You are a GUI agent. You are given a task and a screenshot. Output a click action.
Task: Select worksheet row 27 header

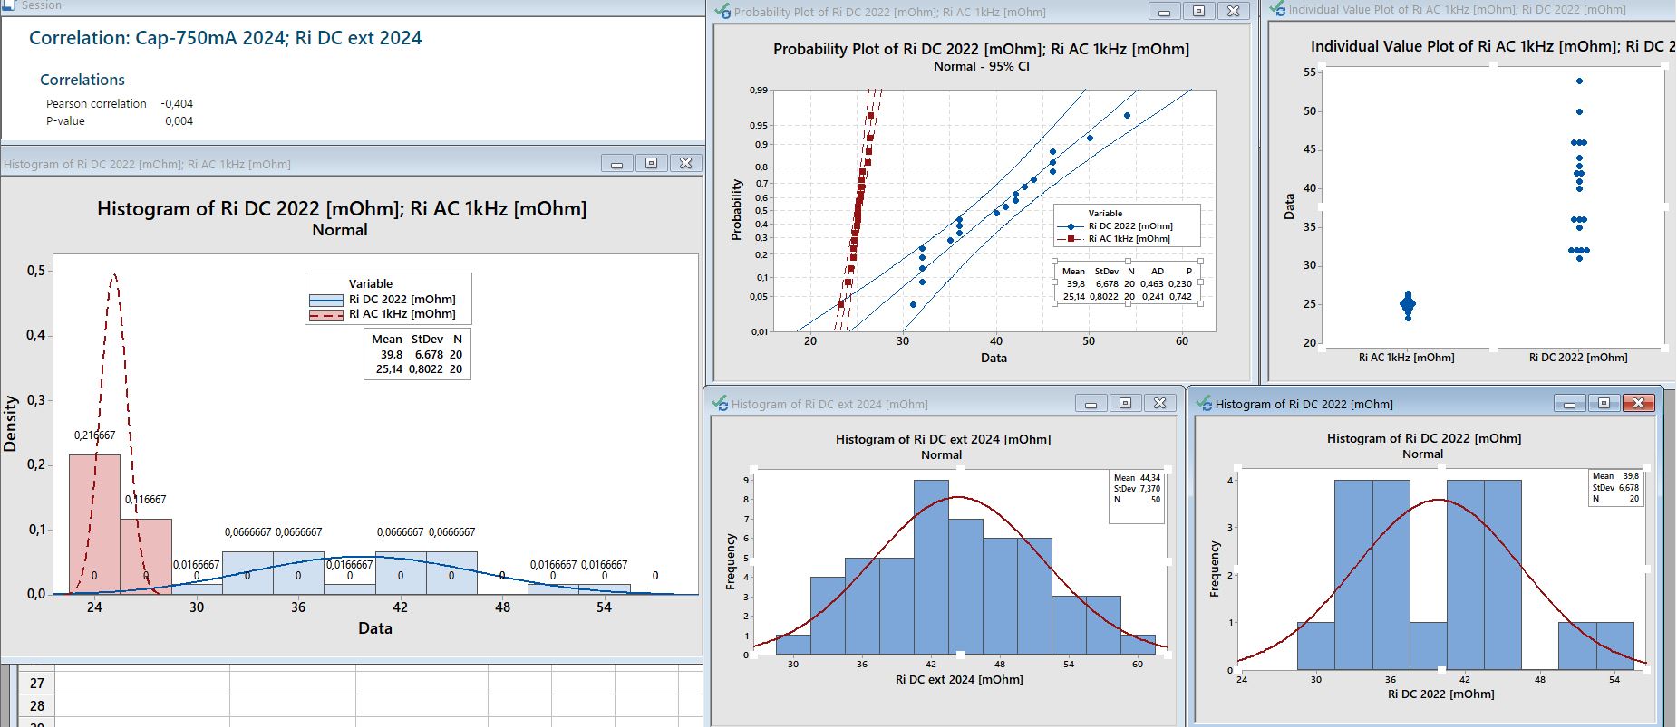pos(36,684)
